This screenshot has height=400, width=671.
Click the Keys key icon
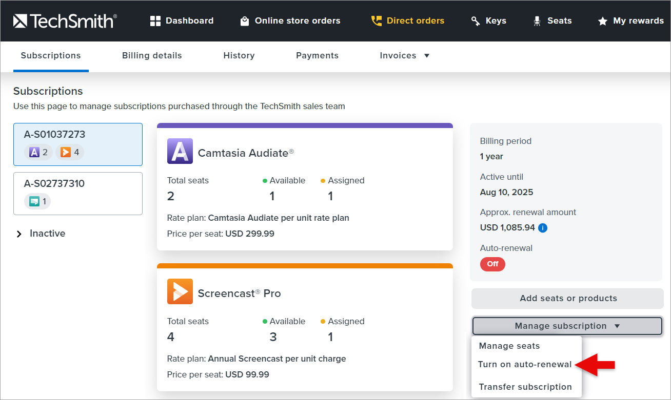pos(476,21)
